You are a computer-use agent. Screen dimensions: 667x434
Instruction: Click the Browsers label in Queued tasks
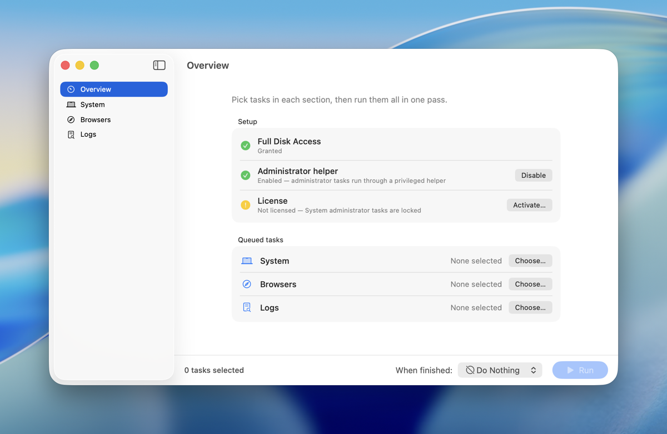pyautogui.click(x=278, y=284)
